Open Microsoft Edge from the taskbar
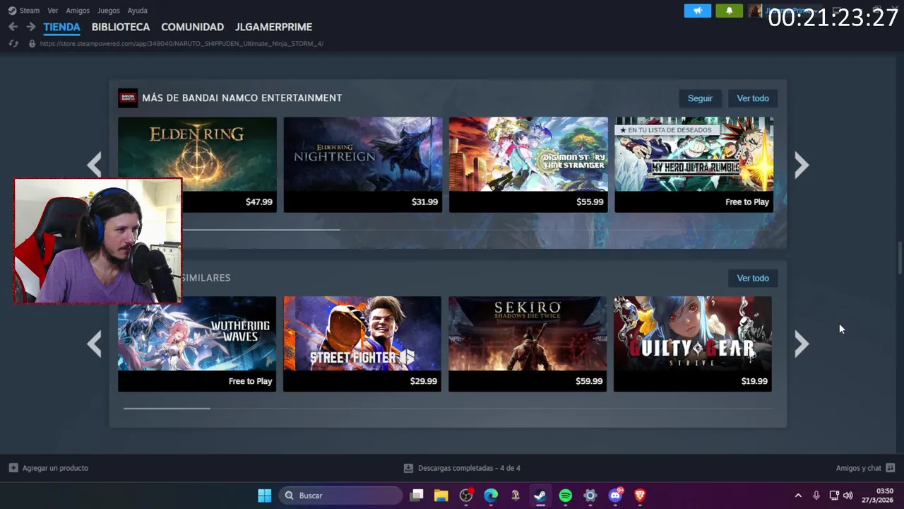The height and width of the screenshot is (509, 904). (491, 496)
